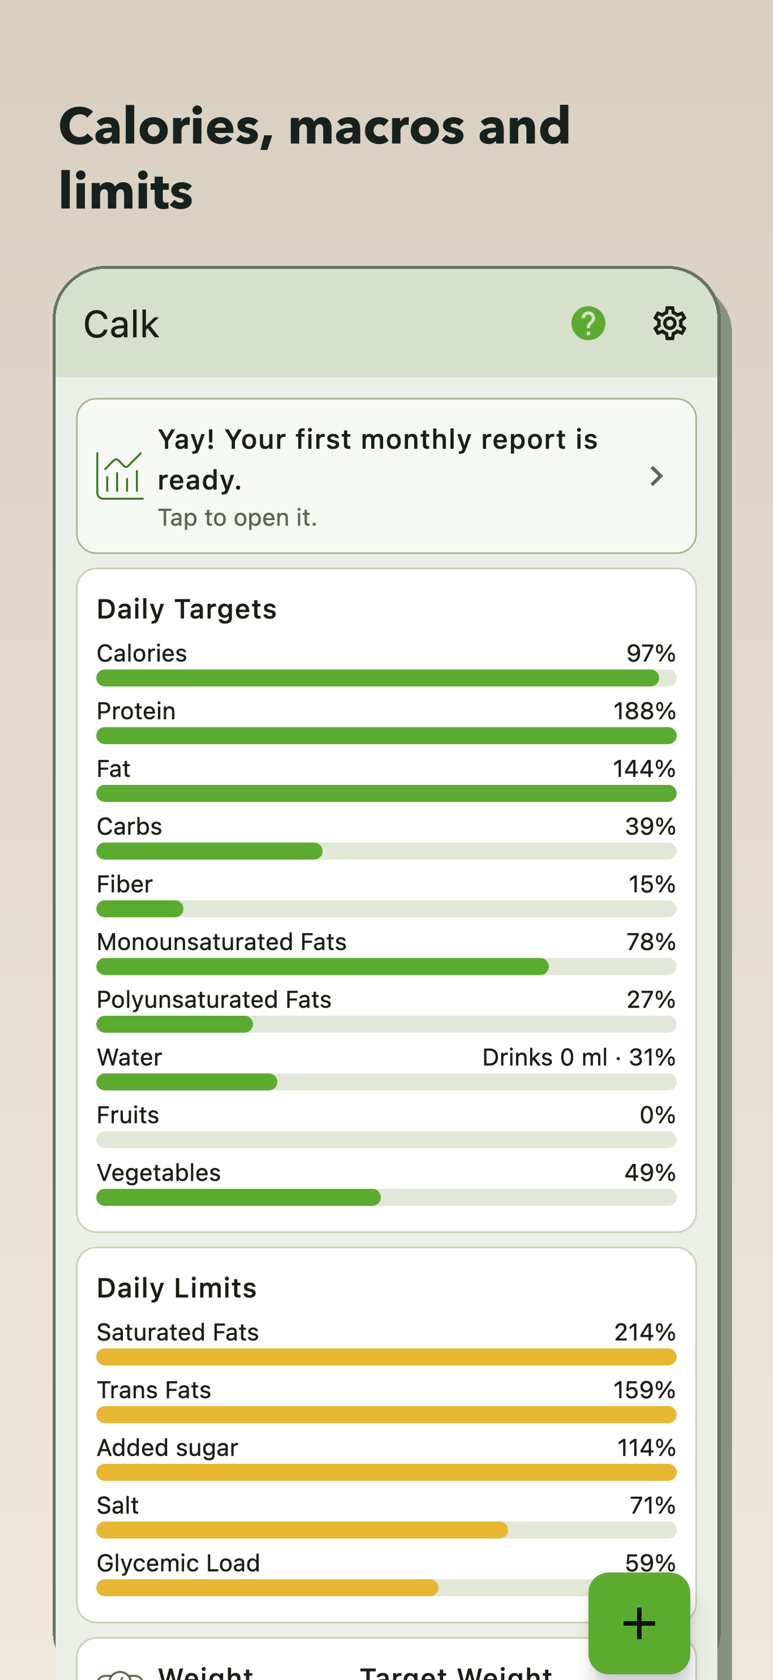Select the Saturated Fats 214% bar
Viewport: 773px width, 1680px height.
point(386,1357)
